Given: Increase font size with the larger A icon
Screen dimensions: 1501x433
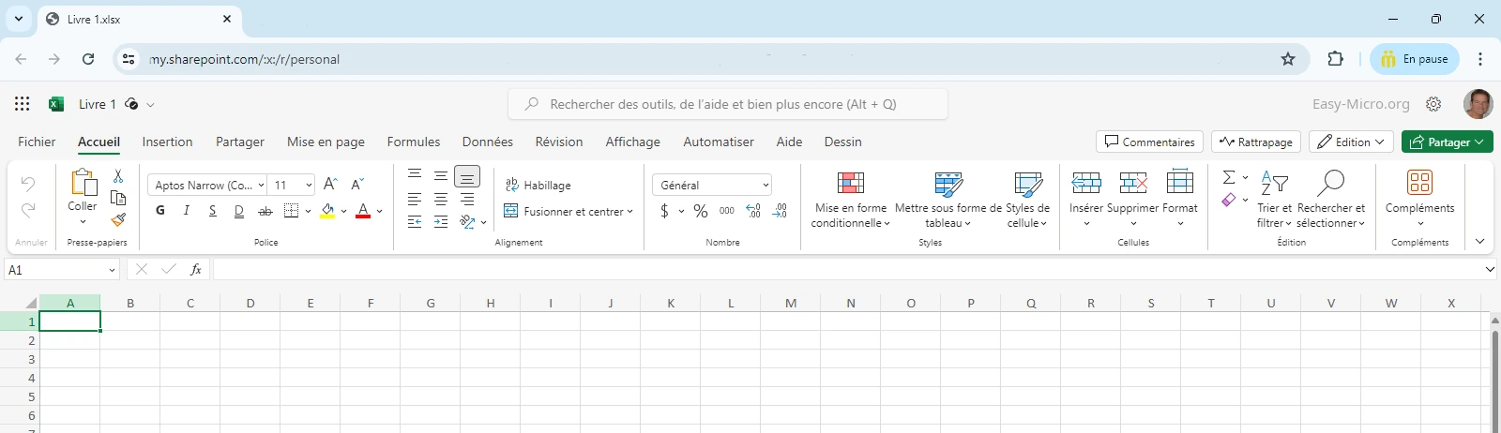Looking at the screenshot, I should click(330, 185).
